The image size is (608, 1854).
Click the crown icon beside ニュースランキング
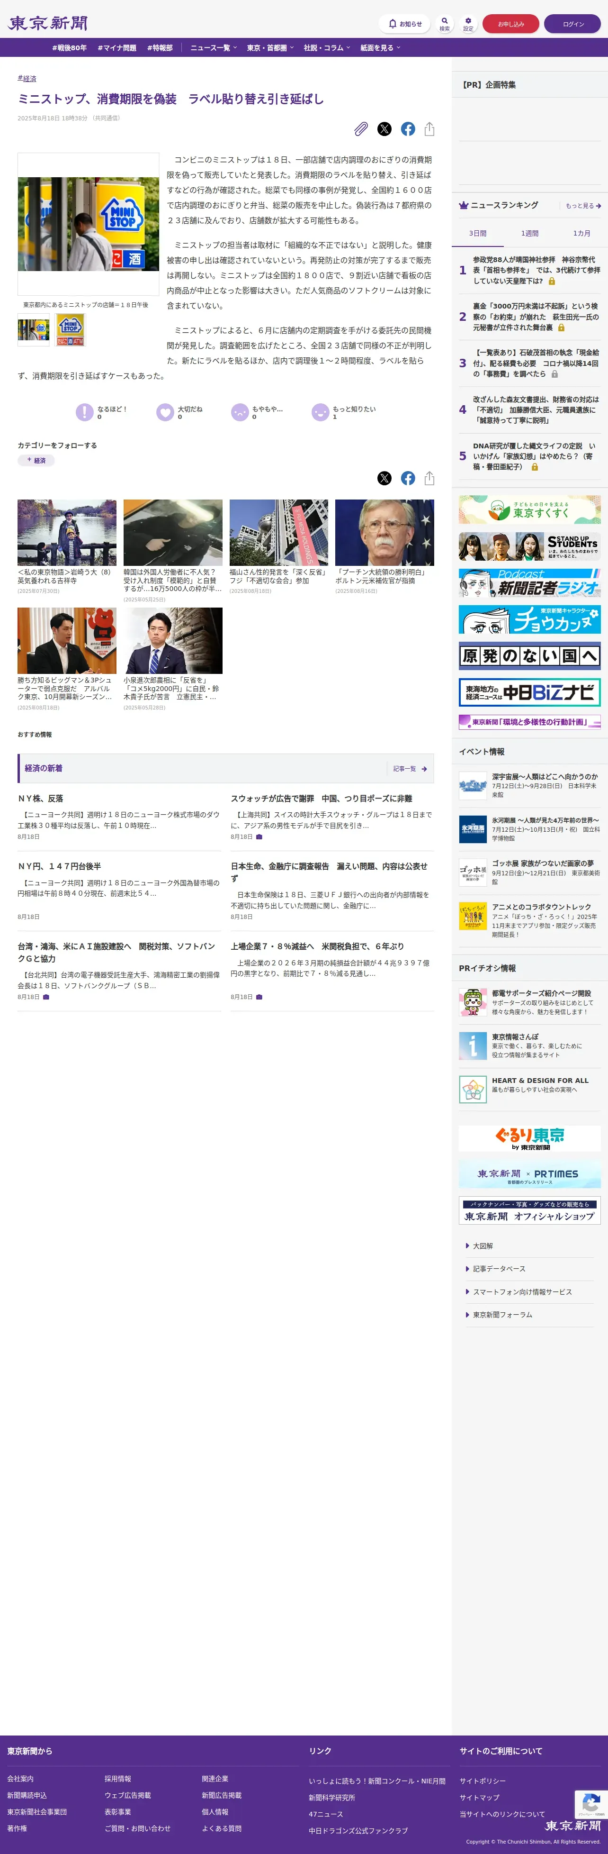[x=464, y=205]
